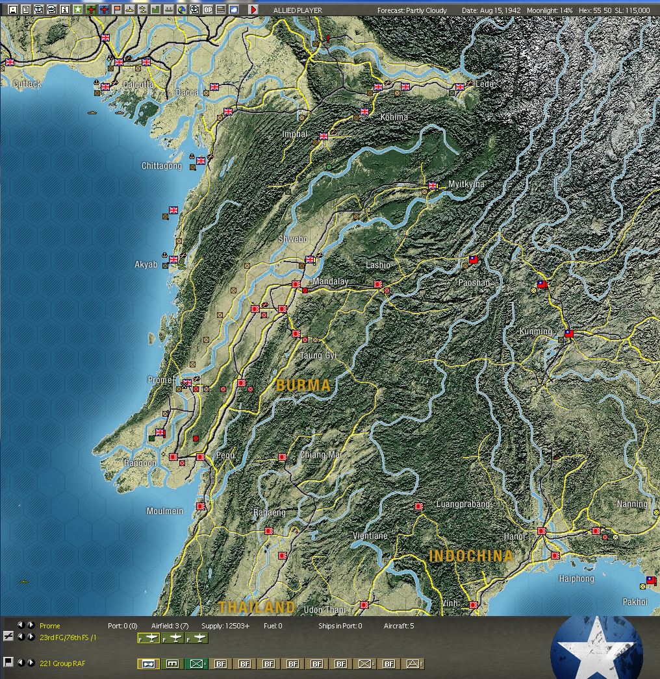Viewport: 660px width, 679px height.
Task: Show previous air group before 23rd FG
Action: (x=20, y=637)
